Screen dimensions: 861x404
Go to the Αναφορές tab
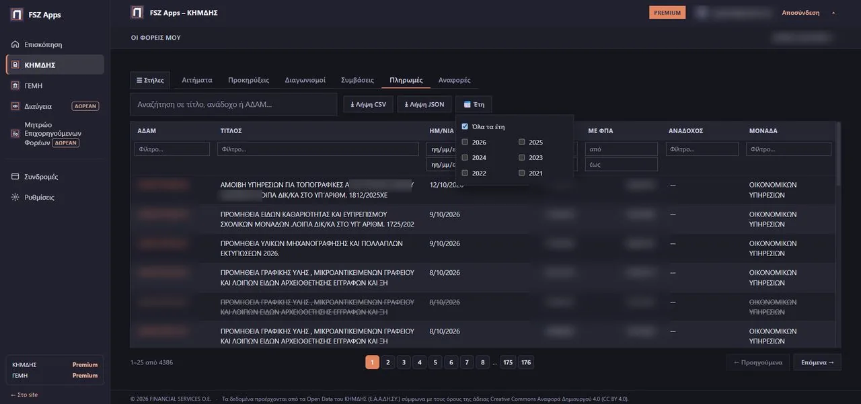tap(455, 80)
